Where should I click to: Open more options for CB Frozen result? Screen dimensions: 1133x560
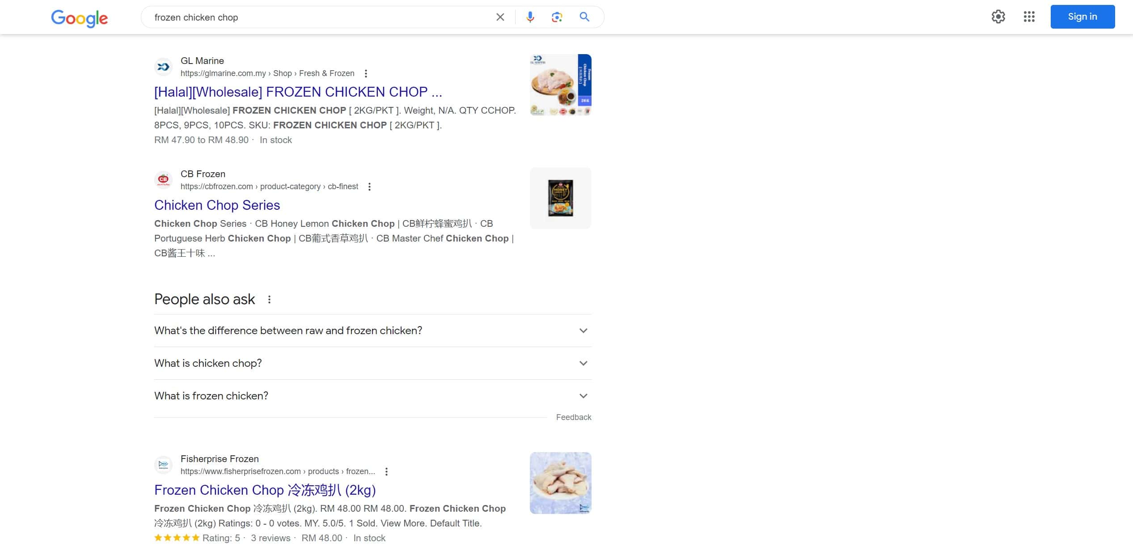[x=369, y=187]
